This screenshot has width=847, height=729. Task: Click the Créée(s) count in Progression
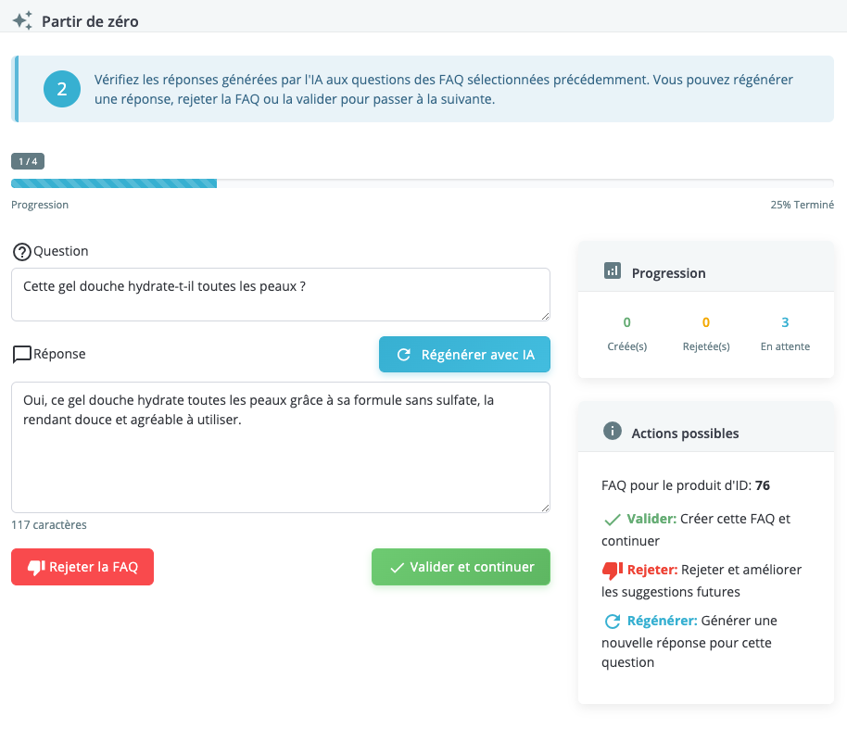pos(626,322)
